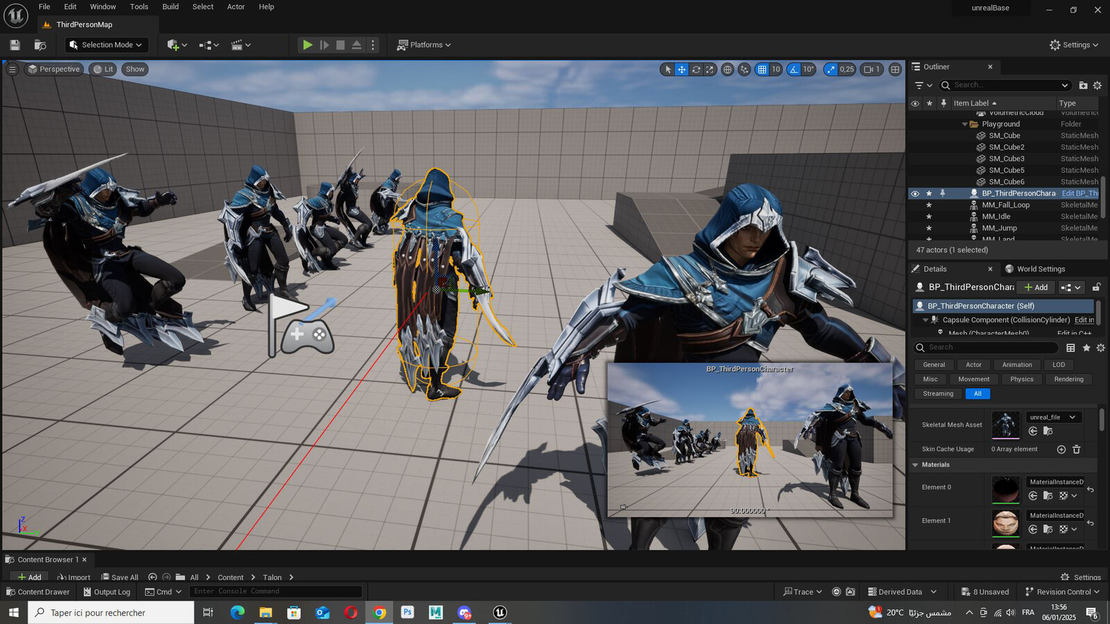Open the viewport hamburger options menu

tap(12, 69)
